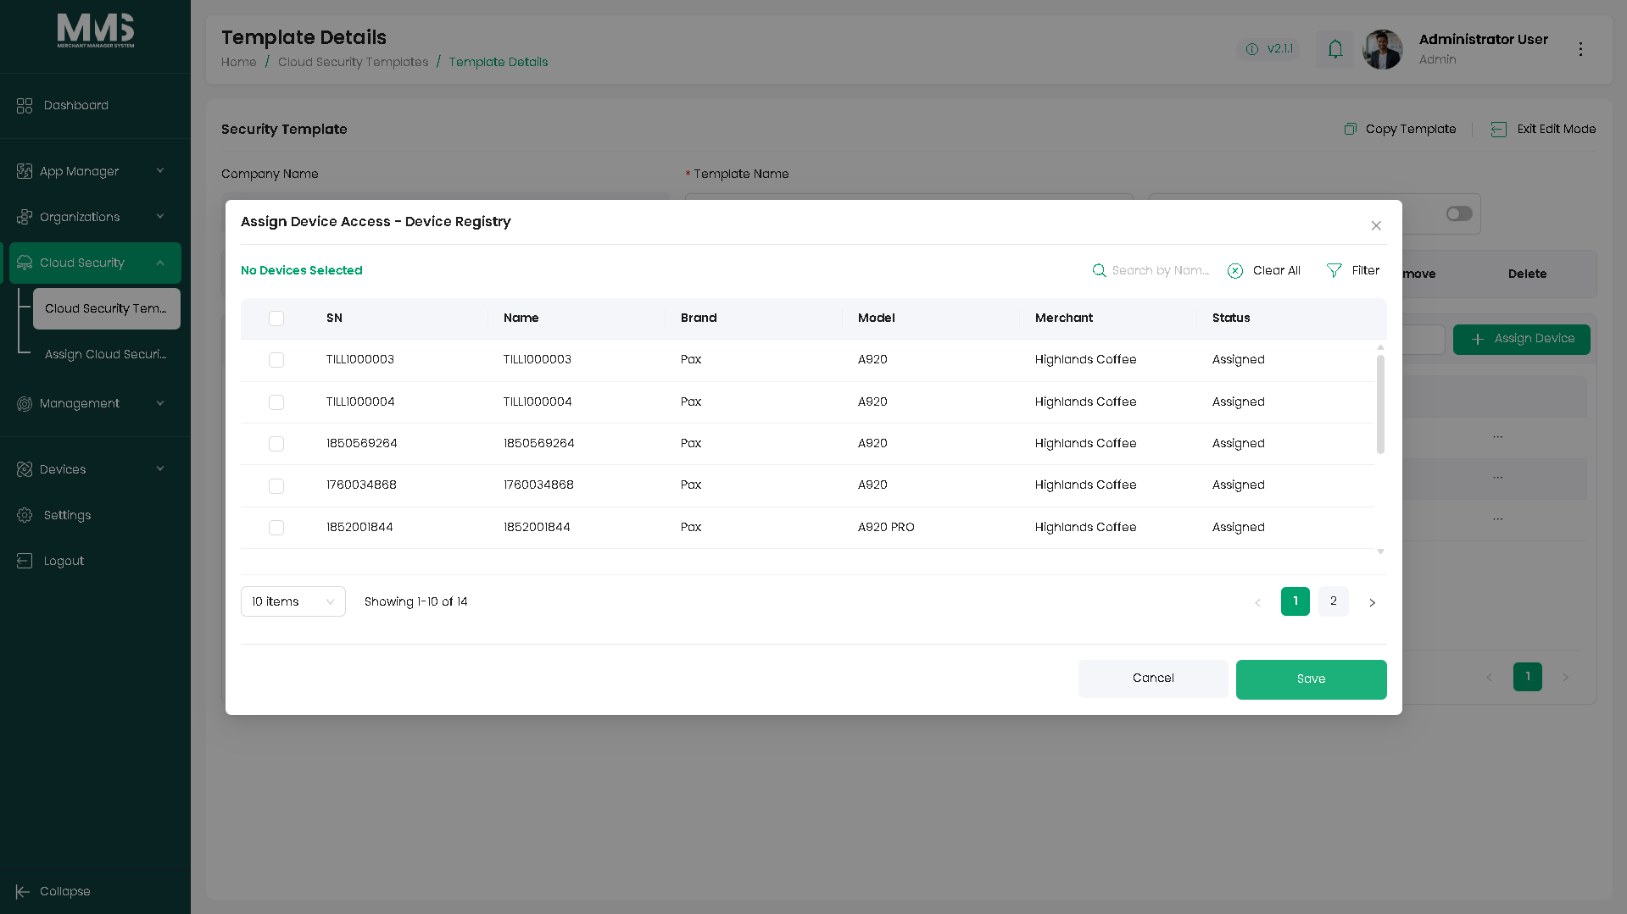Screen dimensions: 1627x914
Task: Click the Logout icon in the sidebar
Action: (x=25, y=561)
